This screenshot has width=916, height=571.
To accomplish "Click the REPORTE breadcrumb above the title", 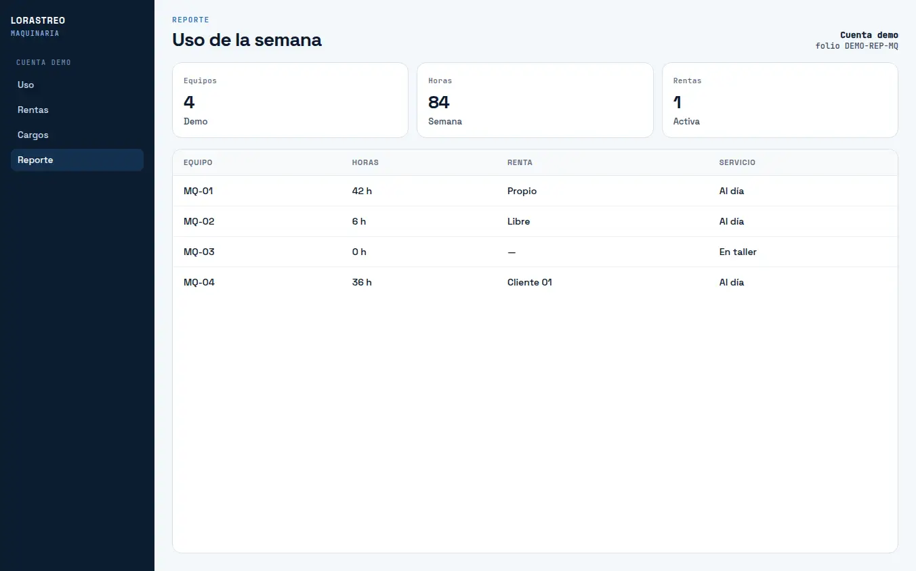I will [x=190, y=20].
